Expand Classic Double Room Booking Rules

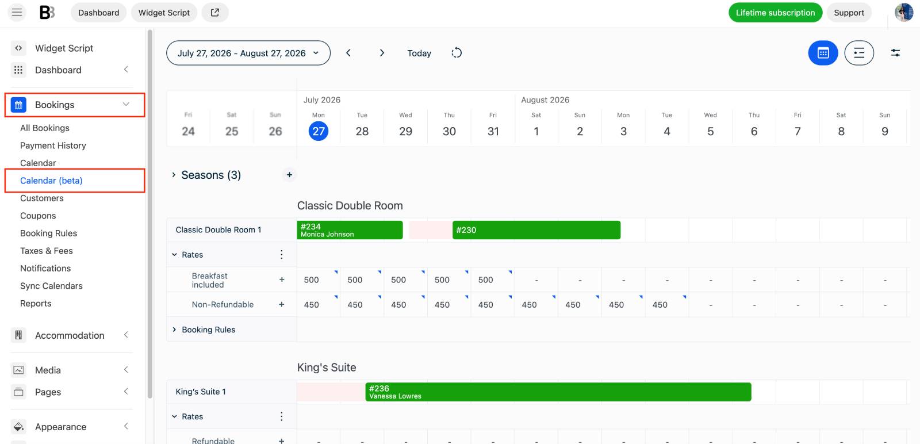[x=174, y=330]
